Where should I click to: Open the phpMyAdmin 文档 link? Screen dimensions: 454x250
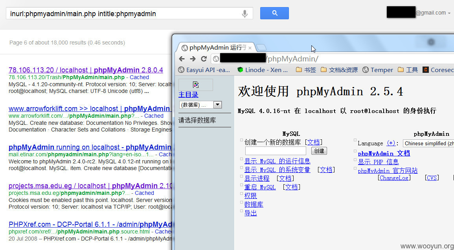[384, 154]
